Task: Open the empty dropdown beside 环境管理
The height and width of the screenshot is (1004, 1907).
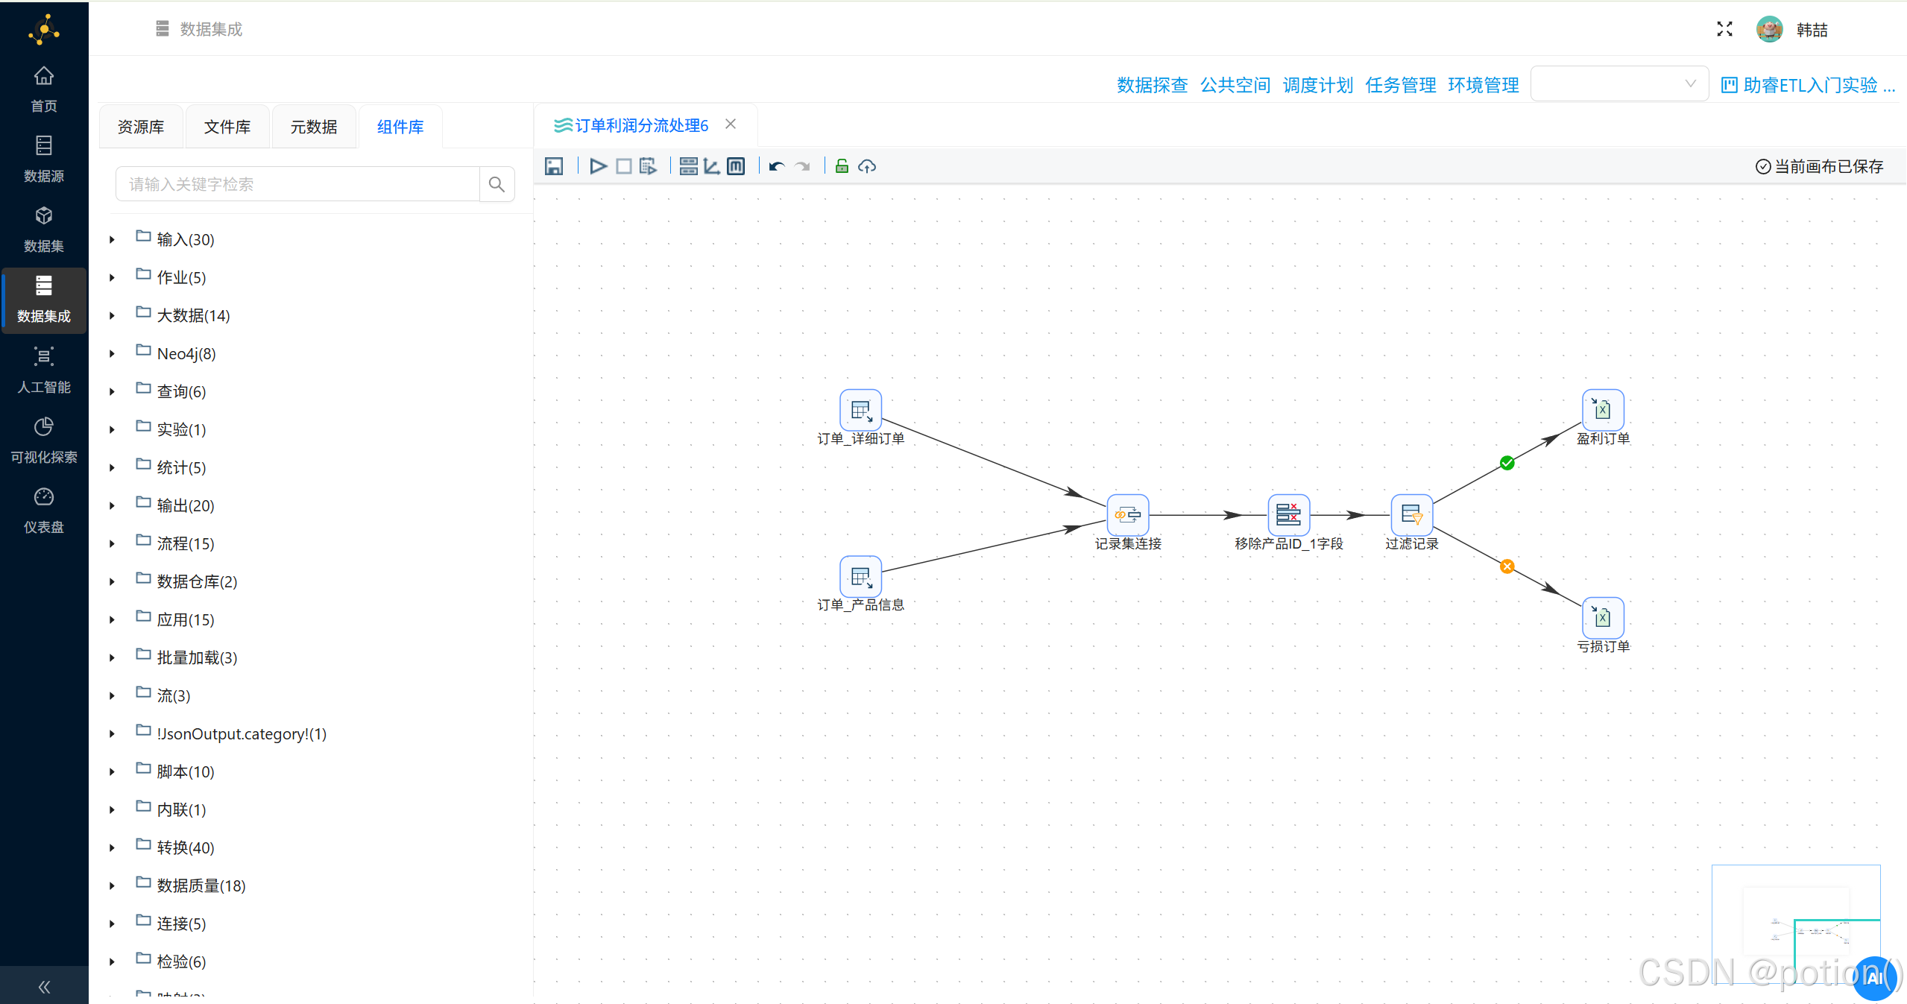Action: coord(1618,84)
